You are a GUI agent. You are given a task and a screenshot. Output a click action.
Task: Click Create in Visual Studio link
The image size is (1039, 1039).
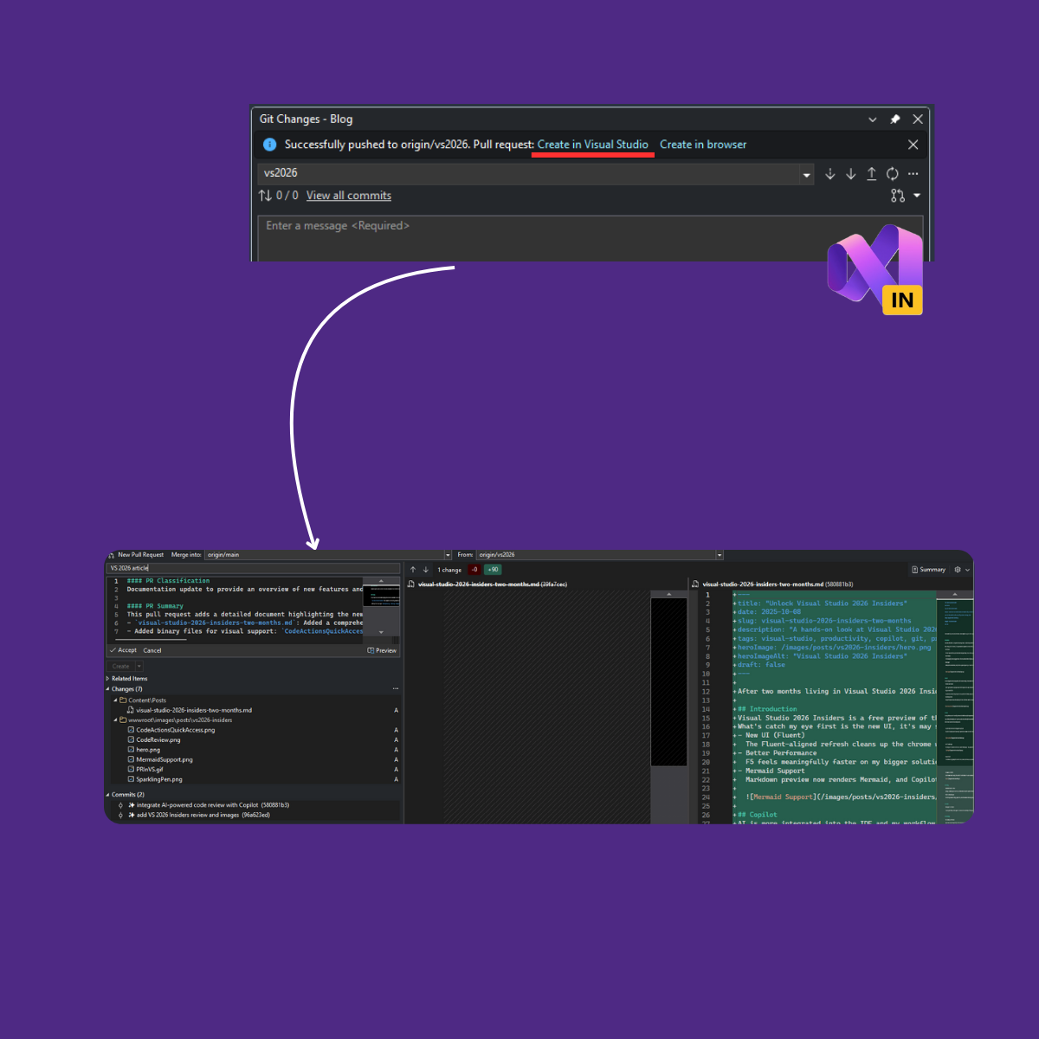click(592, 145)
